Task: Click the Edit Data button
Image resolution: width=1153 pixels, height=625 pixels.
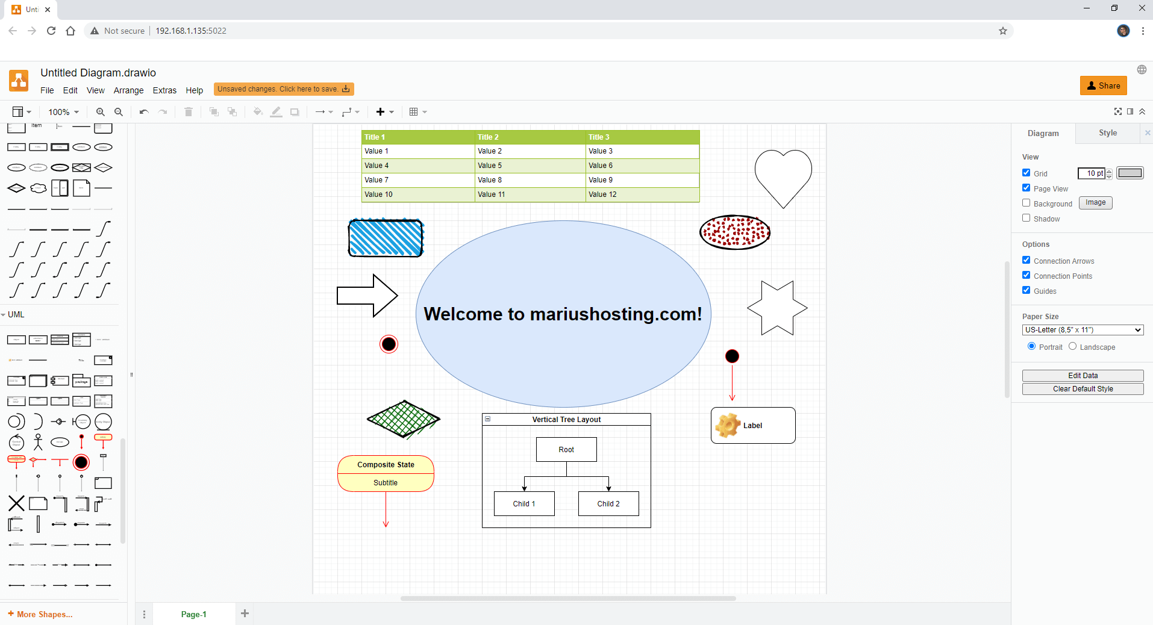Action: [1083, 376]
